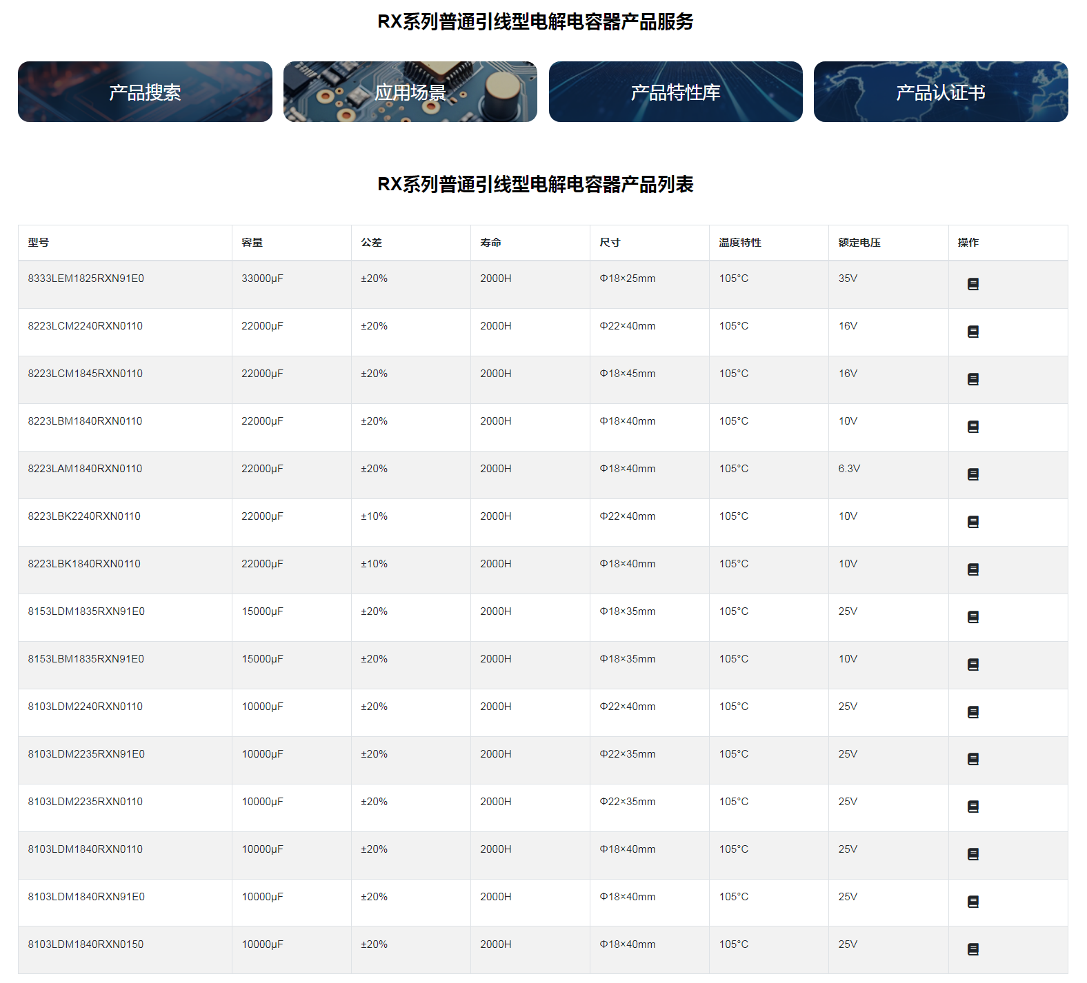Open document icon for 8223LBK2240RXN0110
Screen dimensions: 1087x983
tap(973, 522)
